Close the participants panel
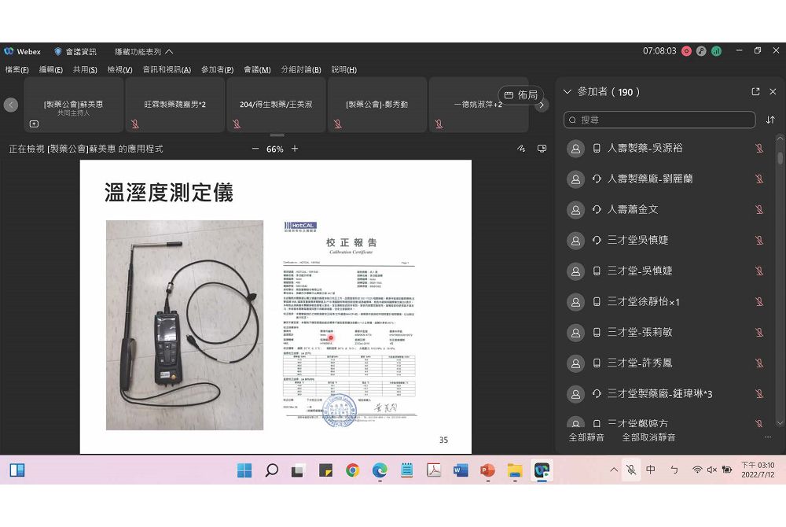Image resolution: width=786 pixels, height=527 pixels. coord(773,92)
